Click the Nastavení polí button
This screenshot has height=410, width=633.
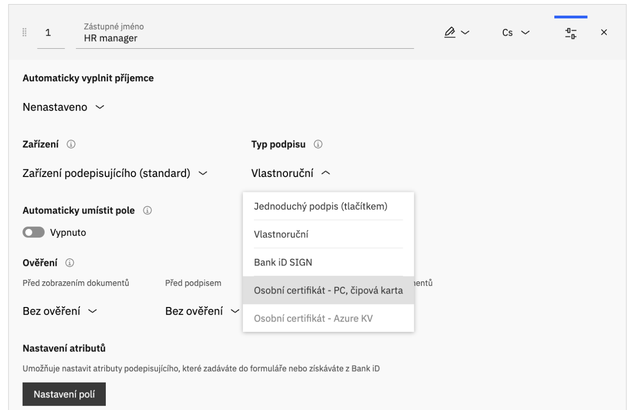64,394
